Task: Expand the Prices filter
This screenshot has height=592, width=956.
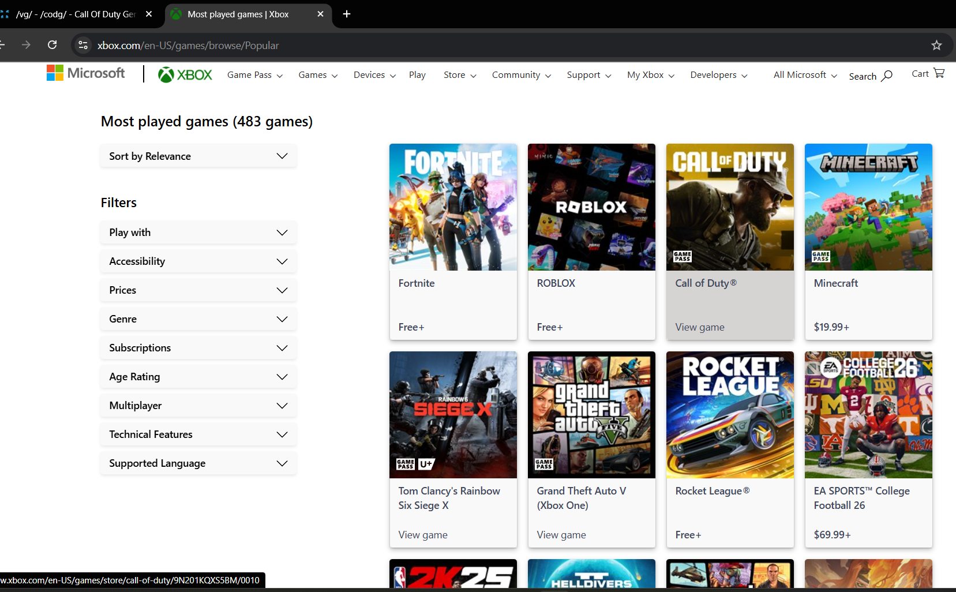Action: pyautogui.click(x=198, y=290)
